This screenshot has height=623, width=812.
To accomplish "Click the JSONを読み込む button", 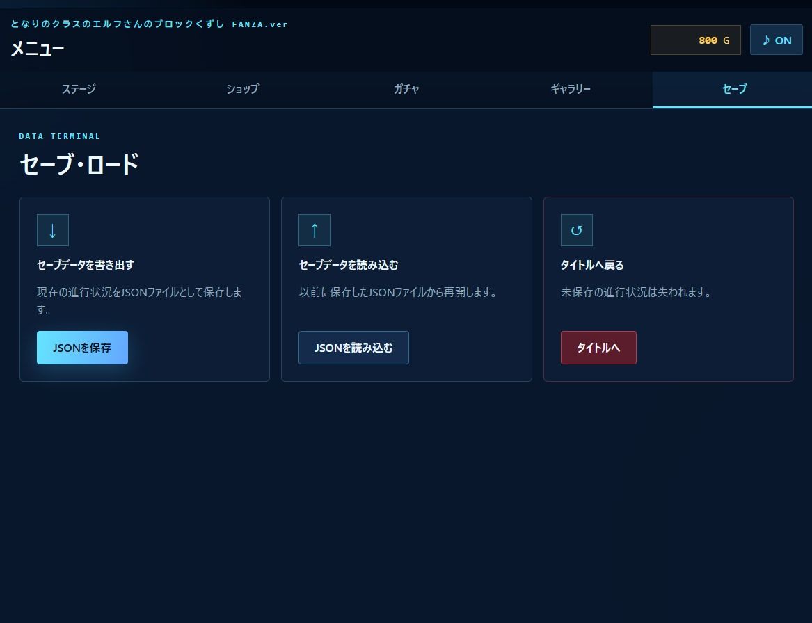I will point(353,348).
